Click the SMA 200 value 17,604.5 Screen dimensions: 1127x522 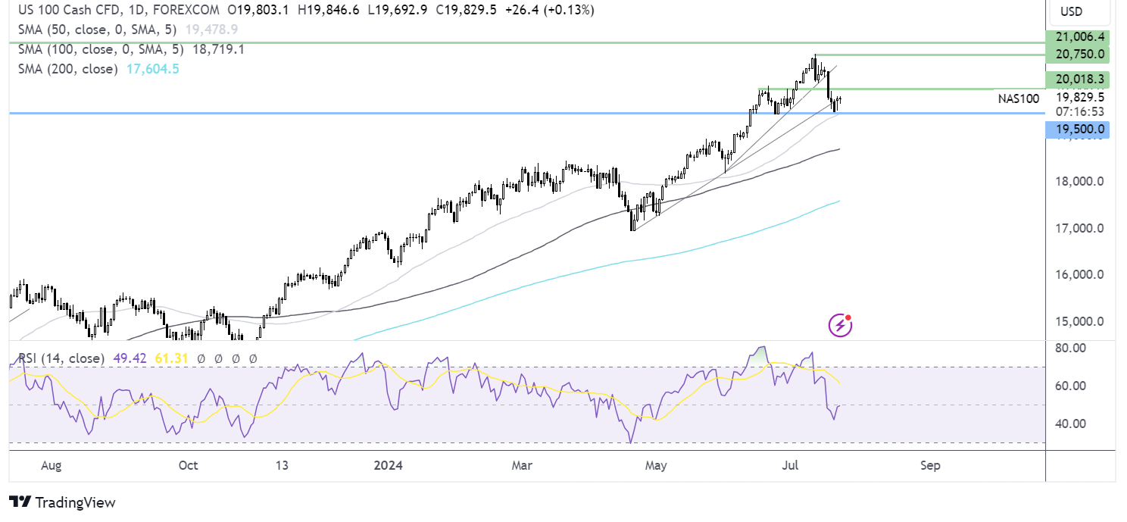155,69
